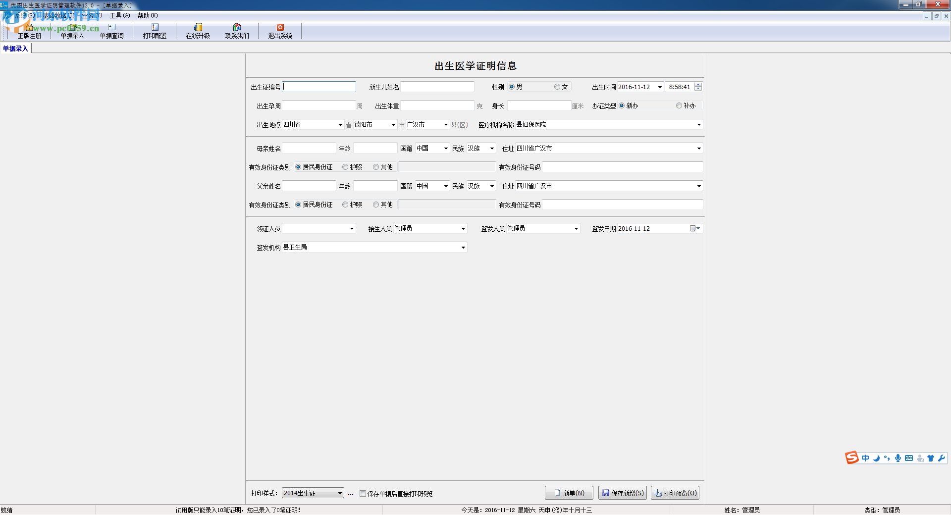
Task: Open calendar icon for 签发日期
Action: 695,228
